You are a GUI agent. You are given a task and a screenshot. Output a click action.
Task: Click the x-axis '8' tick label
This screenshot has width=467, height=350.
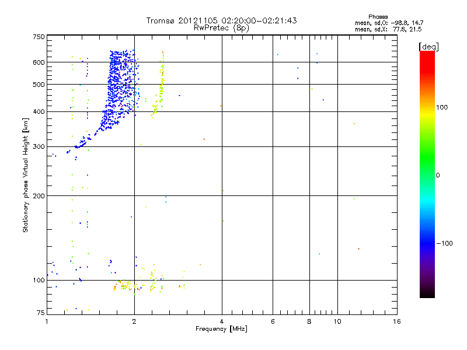(309, 321)
